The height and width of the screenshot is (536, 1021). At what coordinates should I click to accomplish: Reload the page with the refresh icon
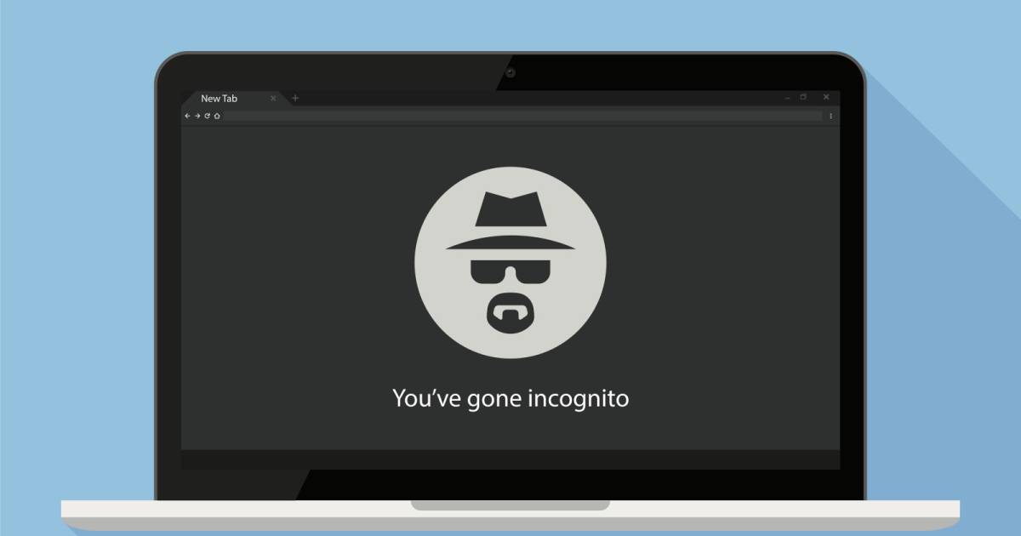[x=207, y=116]
